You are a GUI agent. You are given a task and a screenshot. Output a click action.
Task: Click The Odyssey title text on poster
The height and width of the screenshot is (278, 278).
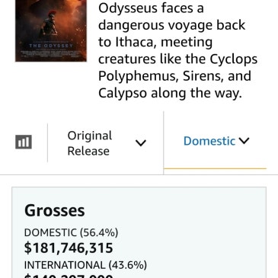[x=51, y=46]
